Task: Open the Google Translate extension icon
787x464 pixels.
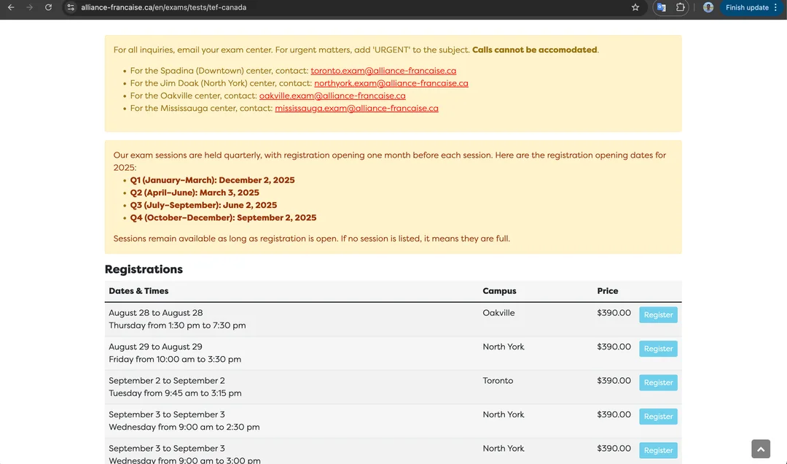Action: [661, 7]
